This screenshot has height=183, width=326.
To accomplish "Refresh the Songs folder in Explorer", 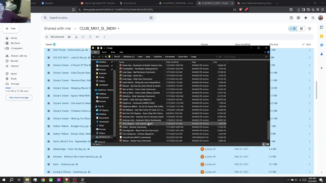I will point(220,57).
